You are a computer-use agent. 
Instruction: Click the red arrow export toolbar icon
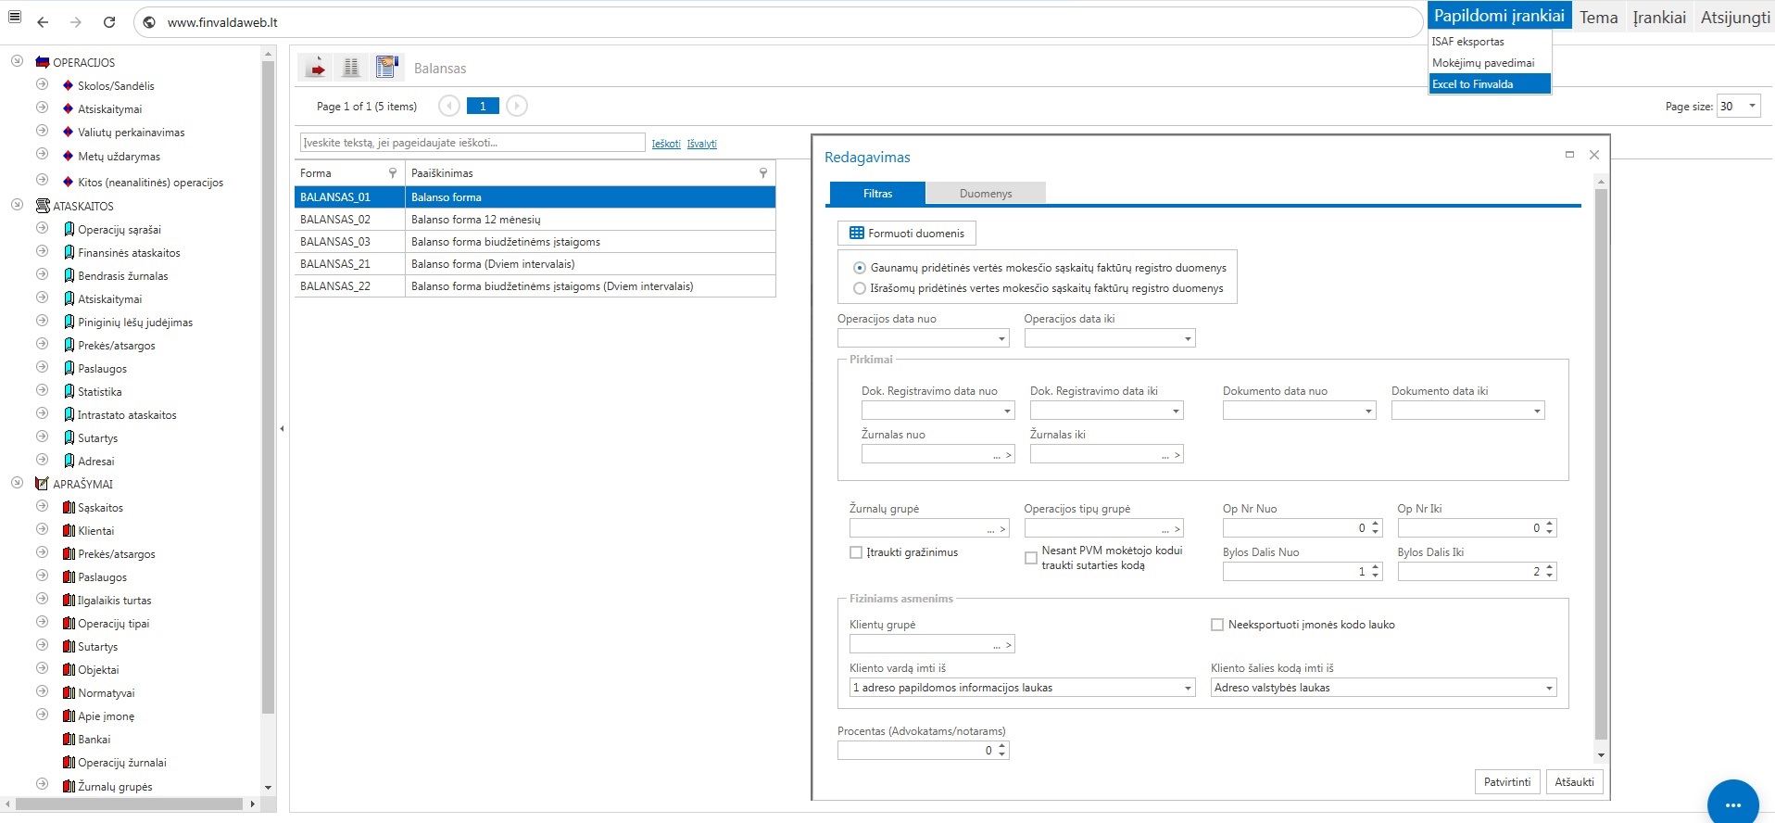point(317,67)
